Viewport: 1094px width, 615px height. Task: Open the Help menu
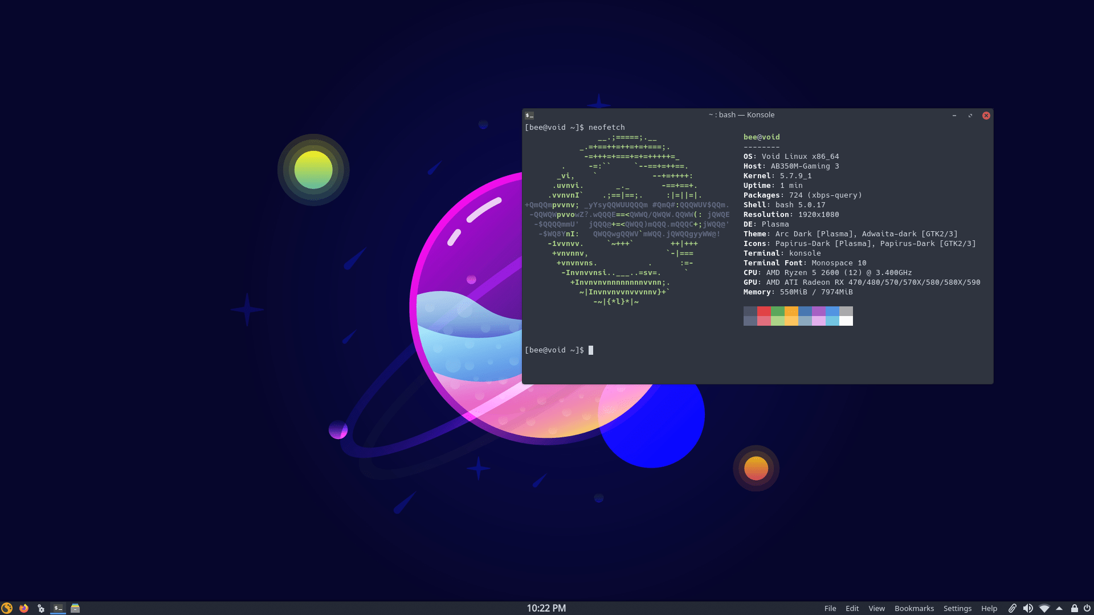point(989,608)
